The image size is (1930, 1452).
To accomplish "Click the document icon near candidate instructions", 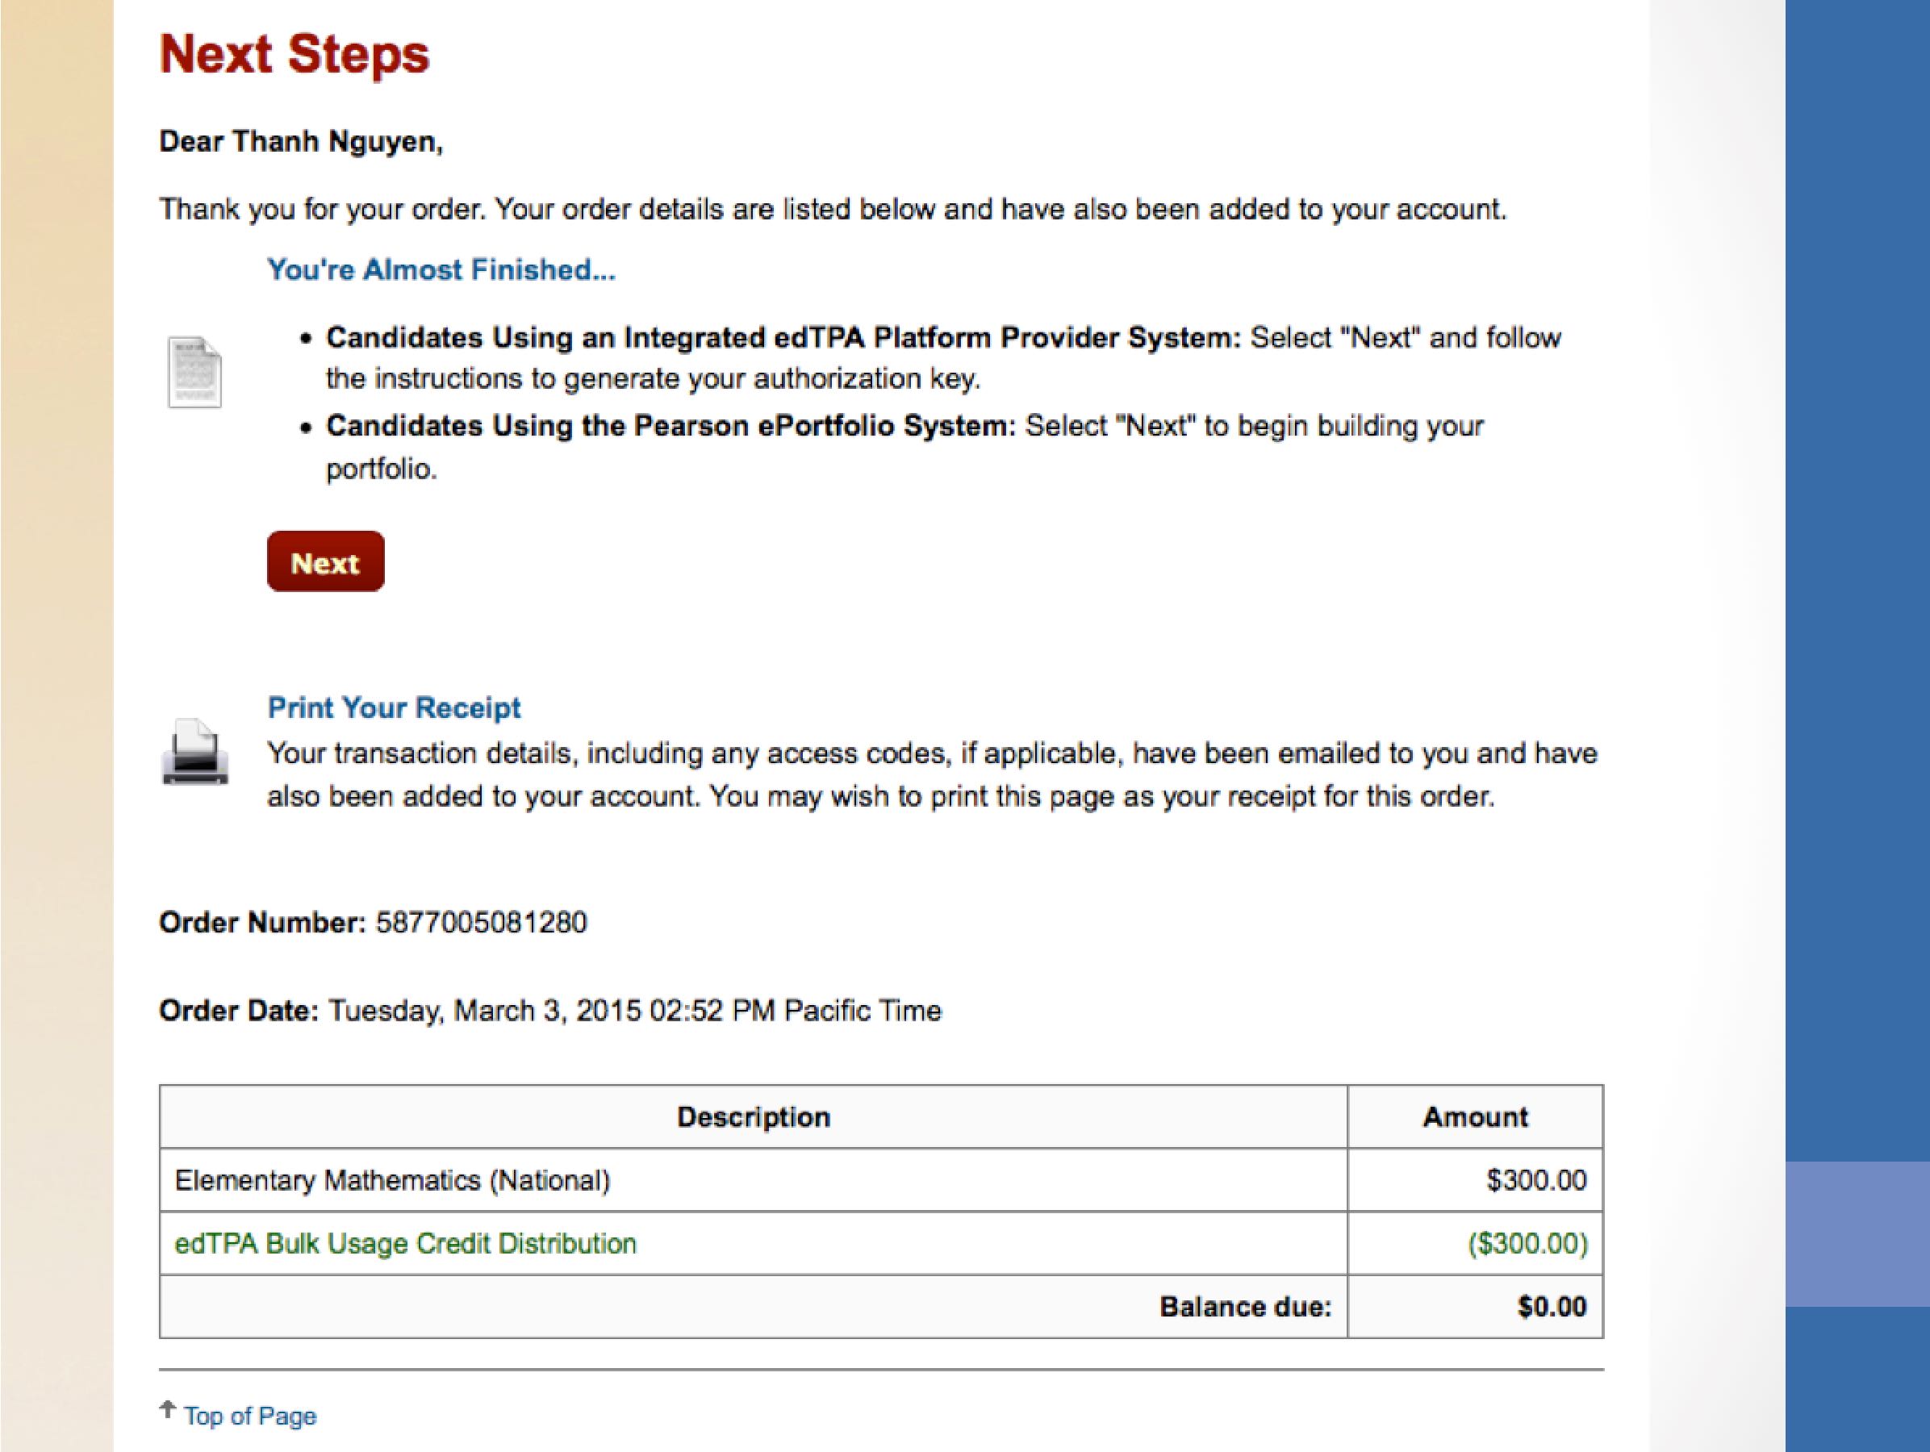I will (x=194, y=373).
